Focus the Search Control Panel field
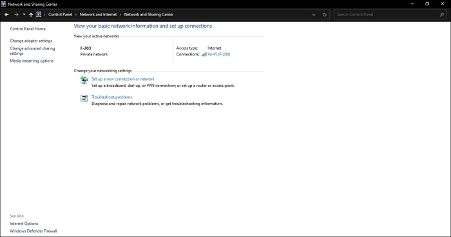The width and height of the screenshot is (451, 237). pyautogui.click(x=387, y=14)
